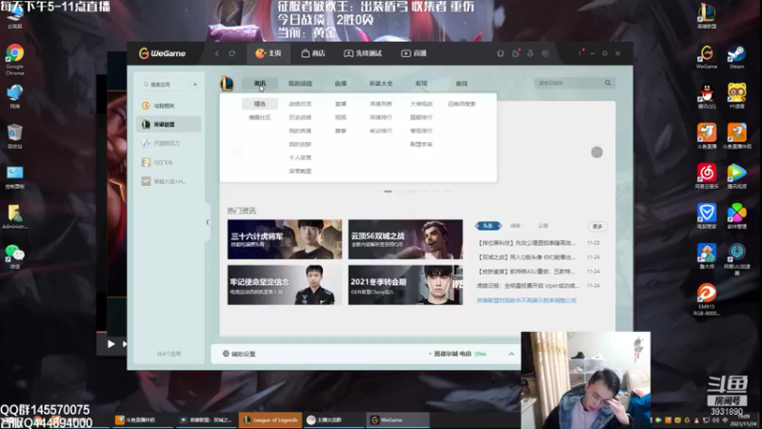
Task: Click the headset support icon
Action: (501, 53)
